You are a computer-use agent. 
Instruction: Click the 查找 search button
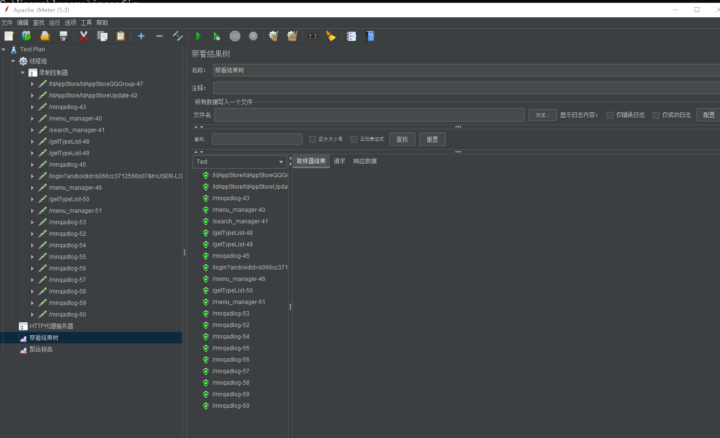402,139
